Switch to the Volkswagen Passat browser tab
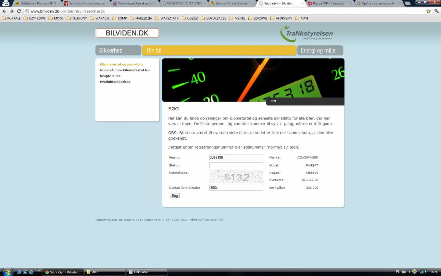This screenshot has height=276, width=441. 135,4
